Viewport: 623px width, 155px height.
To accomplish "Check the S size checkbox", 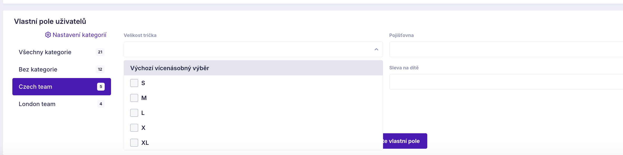I will [x=134, y=83].
